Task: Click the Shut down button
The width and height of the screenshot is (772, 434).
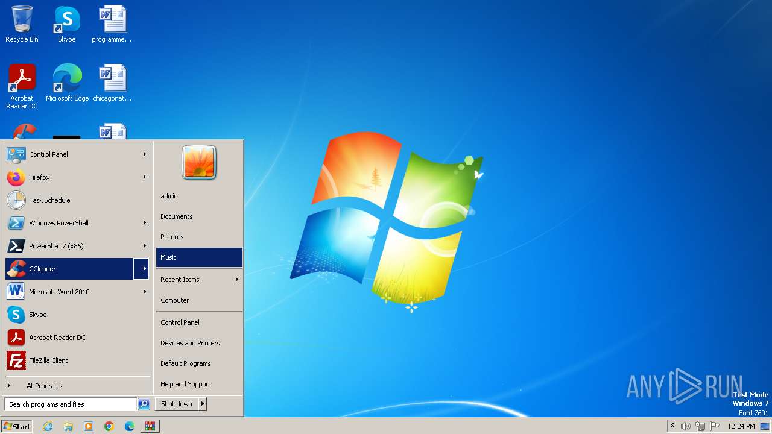Action: pyautogui.click(x=177, y=404)
